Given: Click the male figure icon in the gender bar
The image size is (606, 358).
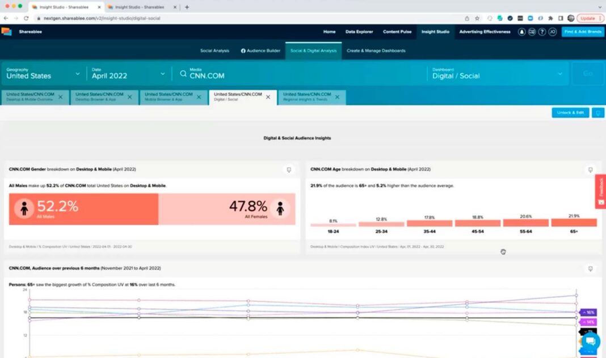Looking at the screenshot, I should (x=24, y=208).
